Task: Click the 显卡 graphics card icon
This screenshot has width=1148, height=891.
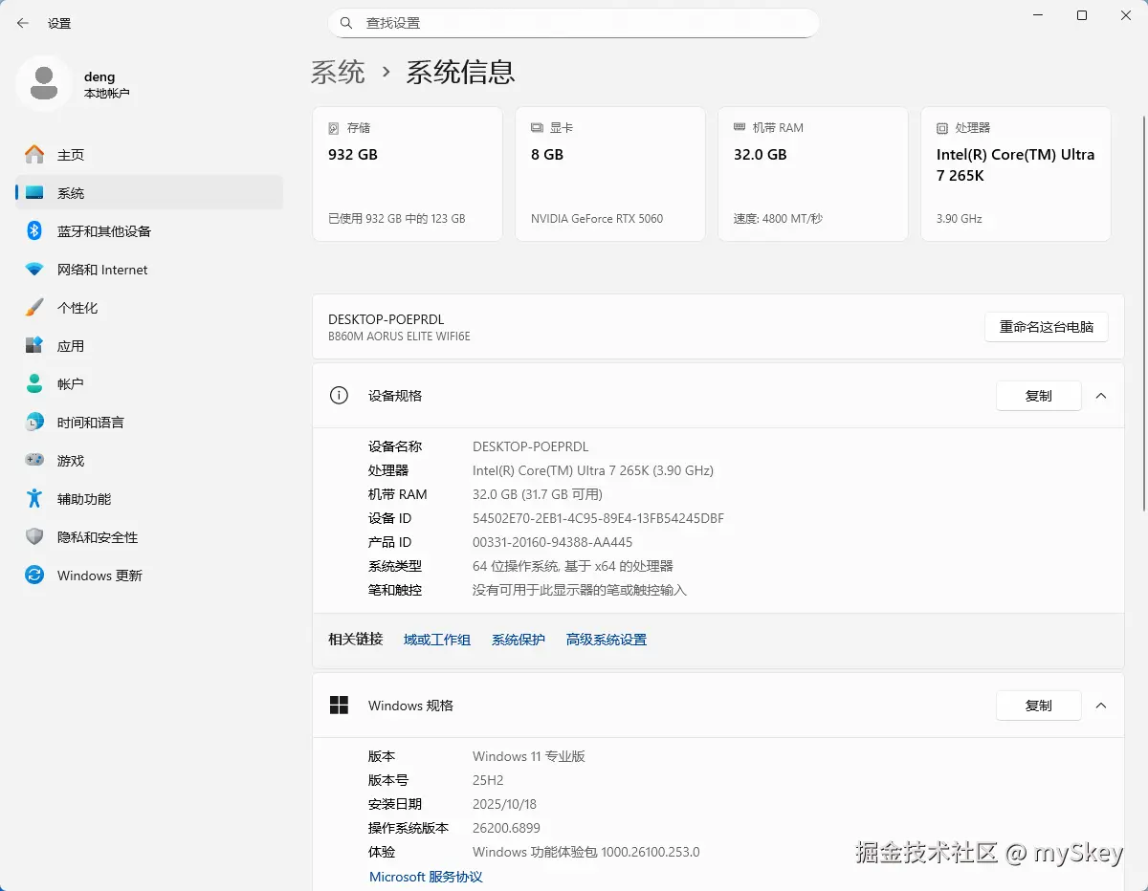Action: pos(537,128)
